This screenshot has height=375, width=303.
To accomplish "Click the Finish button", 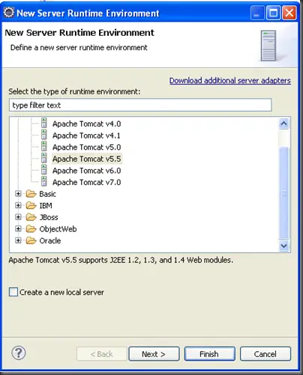I will point(209,354).
